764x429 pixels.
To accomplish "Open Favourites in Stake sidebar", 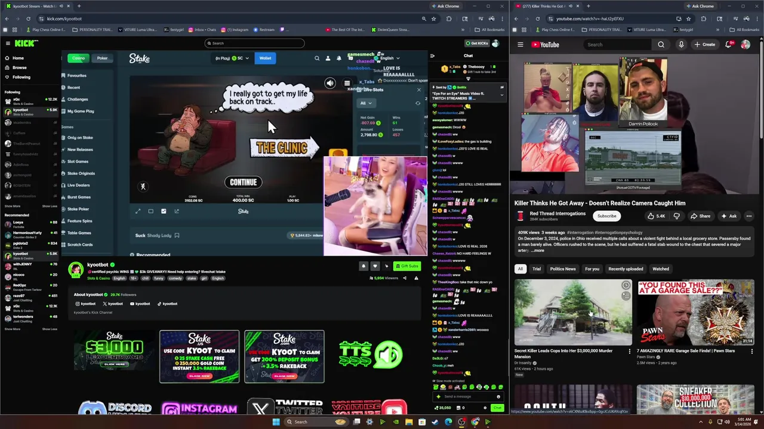I will [x=76, y=76].
